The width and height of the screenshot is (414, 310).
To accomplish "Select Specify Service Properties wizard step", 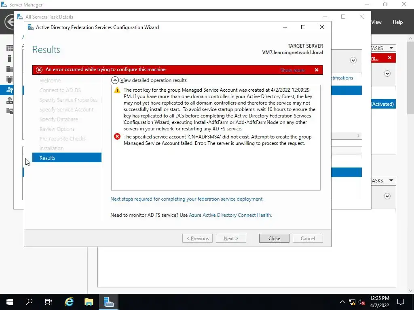I will (69, 100).
